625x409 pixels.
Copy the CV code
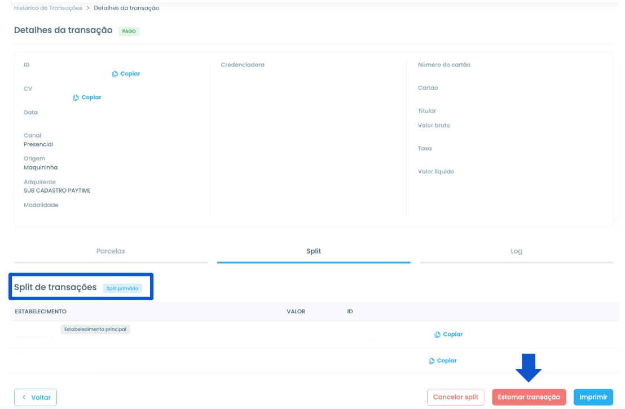pyautogui.click(x=87, y=97)
